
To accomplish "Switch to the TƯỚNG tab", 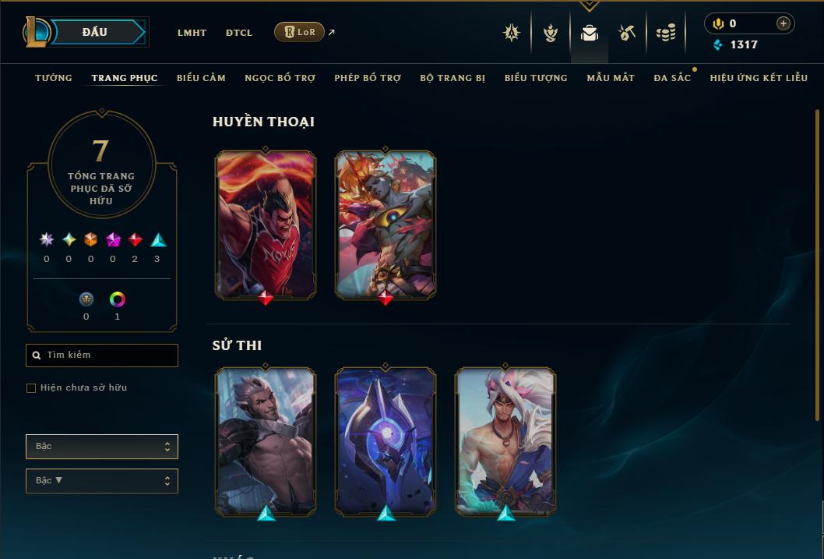I will [54, 78].
